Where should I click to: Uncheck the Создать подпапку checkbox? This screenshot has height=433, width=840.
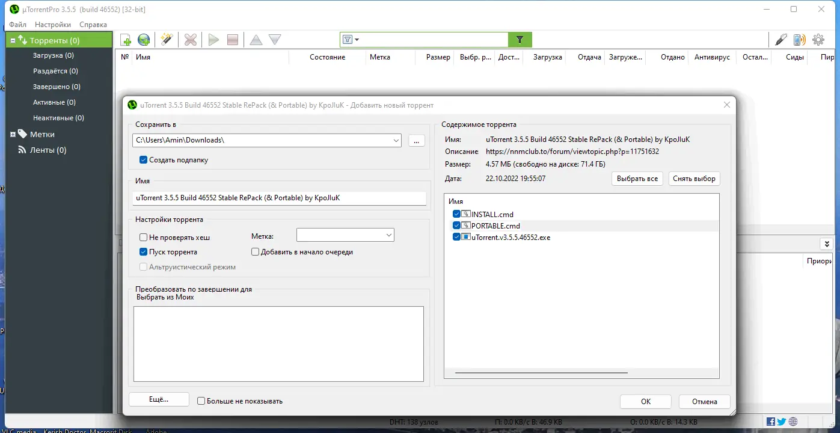(x=143, y=160)
